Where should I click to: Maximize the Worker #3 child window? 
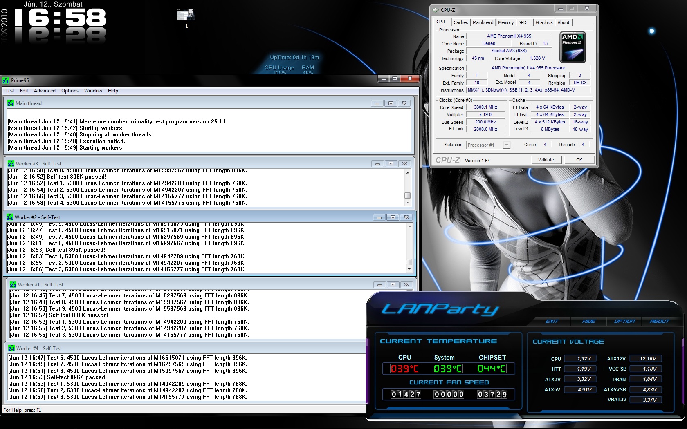click(391, 164)
